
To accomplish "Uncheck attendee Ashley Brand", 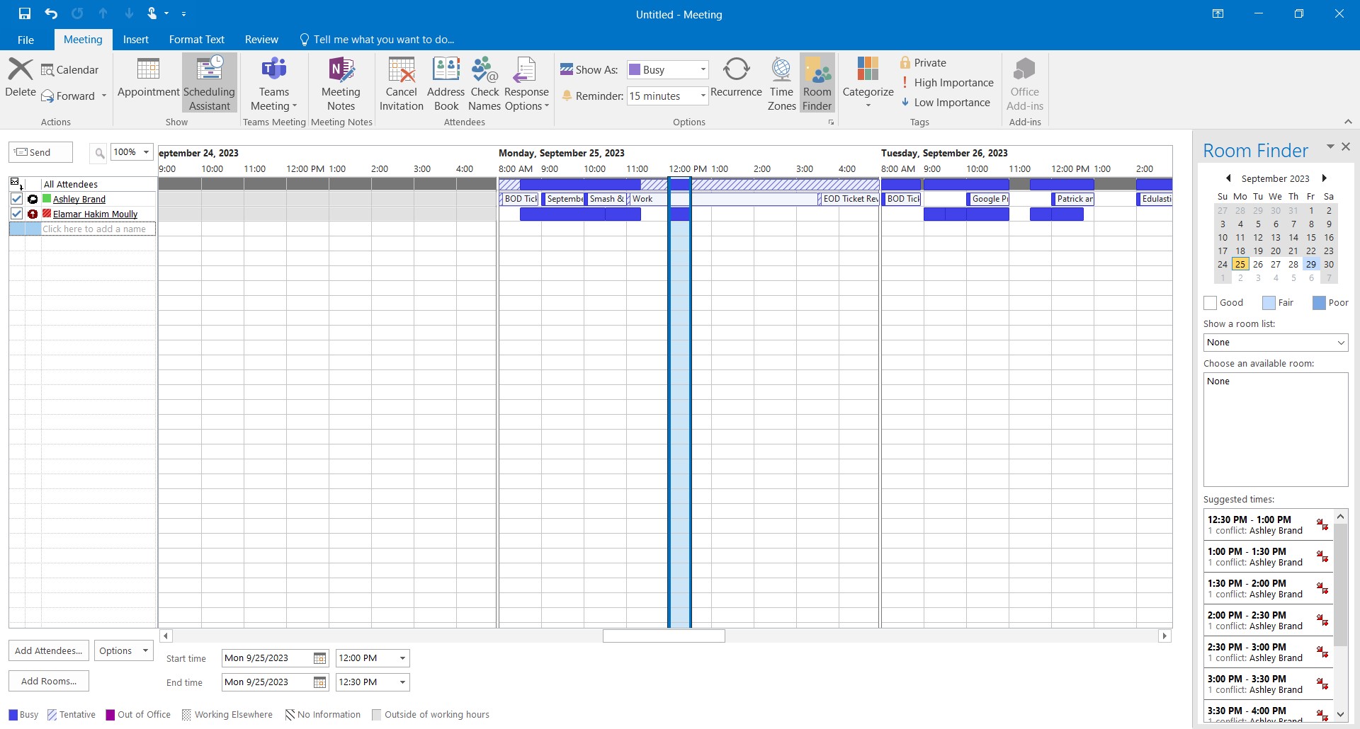I will click(16, 199).
